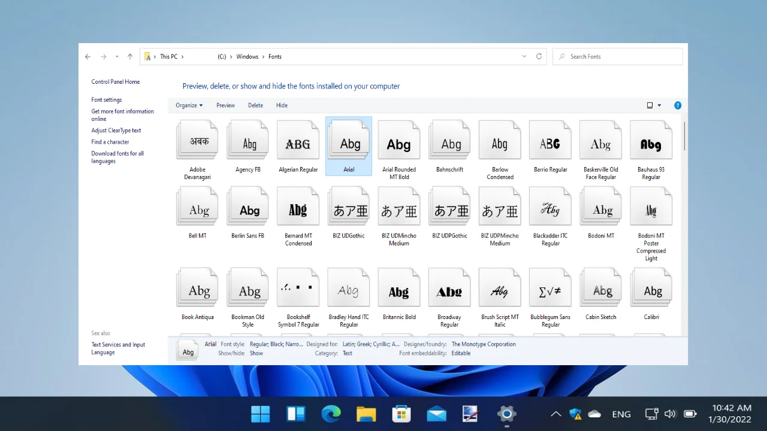Viewport: 767px width, 431px height.
Task: Open Control Panel Home link
Action: click(x=116, y=82)
